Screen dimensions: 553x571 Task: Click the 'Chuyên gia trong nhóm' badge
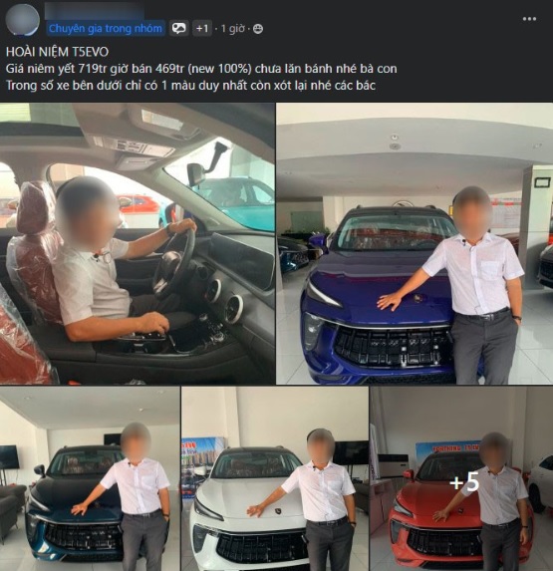(106, 29)
